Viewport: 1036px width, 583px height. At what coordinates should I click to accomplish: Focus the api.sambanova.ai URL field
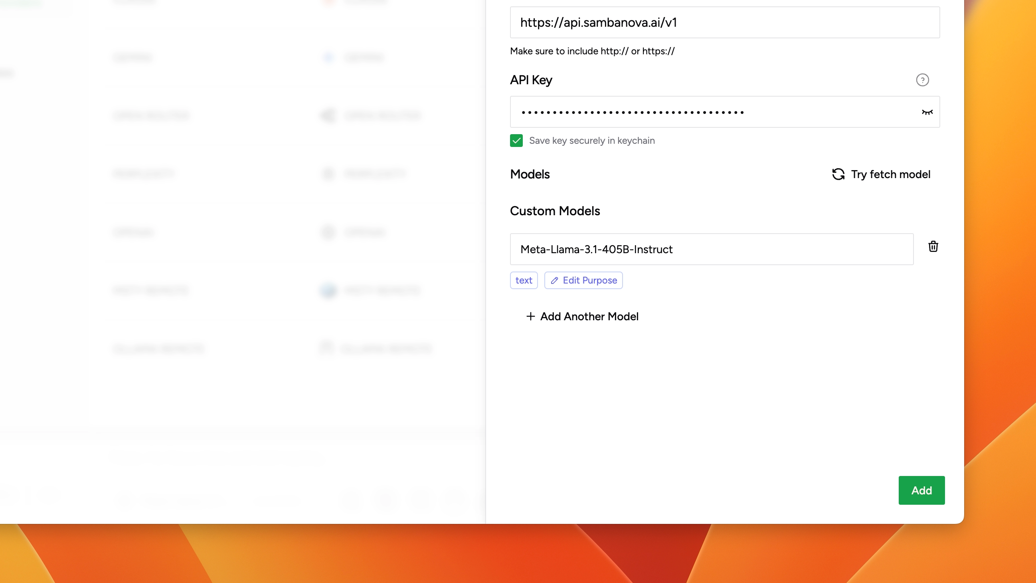(724, 22)
